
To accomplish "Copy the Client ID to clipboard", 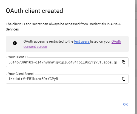I will point(124,62).
